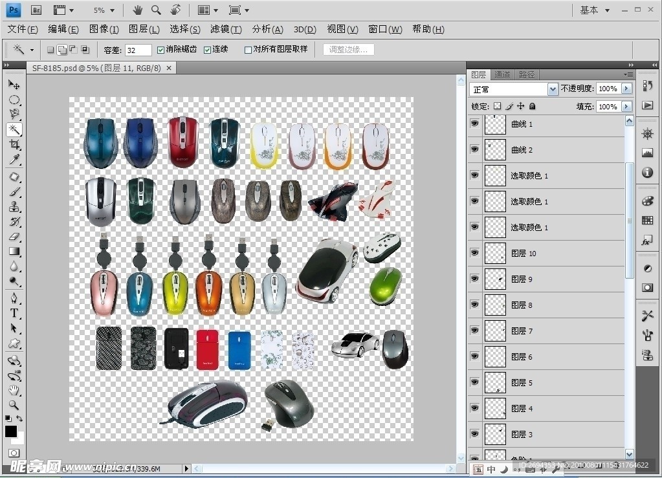This screenshot has height=478, width=662.
Task: Select the Blur tool
Action: coord(14,266)
